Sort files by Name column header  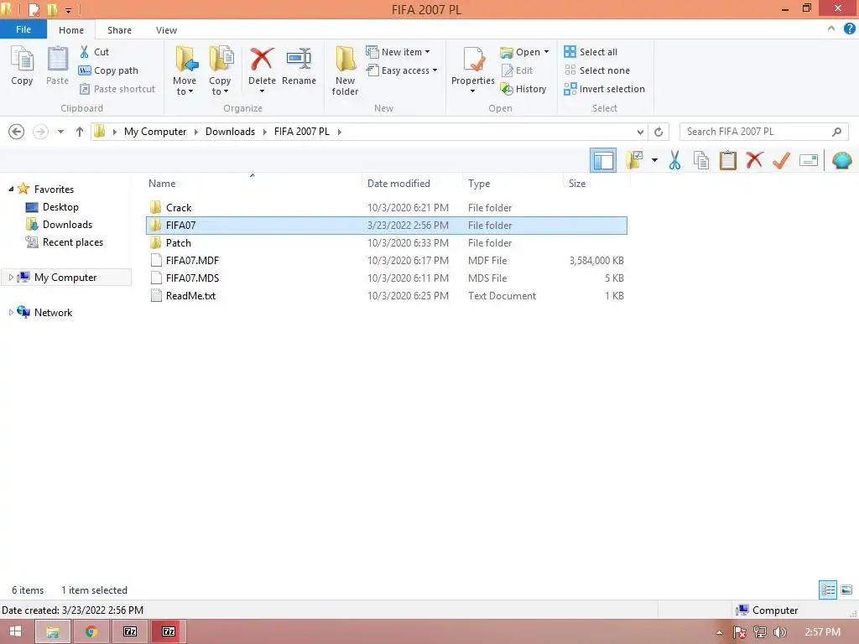[253, 184]
